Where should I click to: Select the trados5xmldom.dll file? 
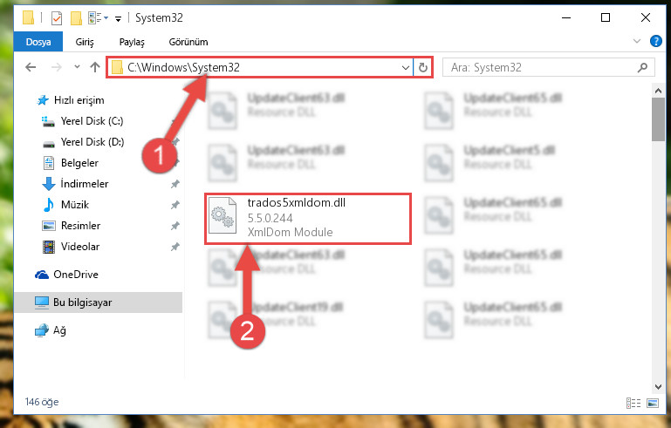(308, 218)
